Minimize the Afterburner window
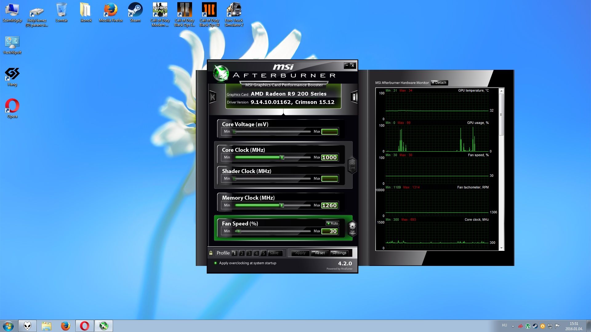The width and height of the screenshot is (591, 332). 347,65
